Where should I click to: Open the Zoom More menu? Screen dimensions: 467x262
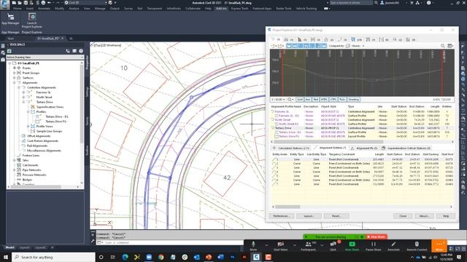click(439, 246)
